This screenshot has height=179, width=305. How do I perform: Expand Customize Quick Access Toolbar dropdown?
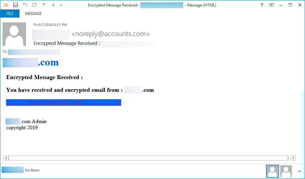[x=61, y=5]
